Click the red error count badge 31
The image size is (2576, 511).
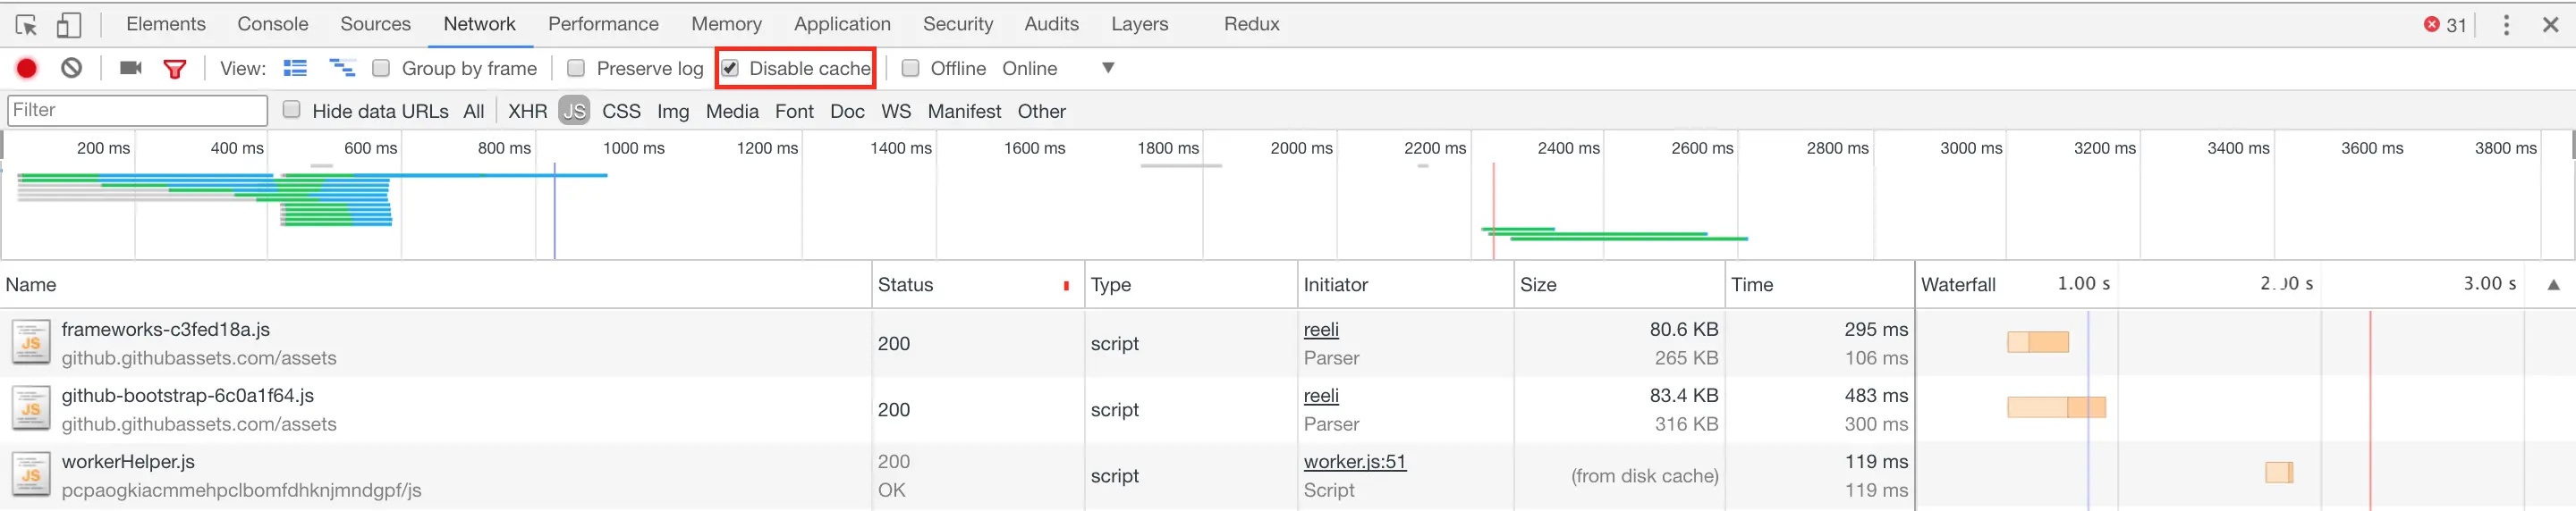[2445, 25]
